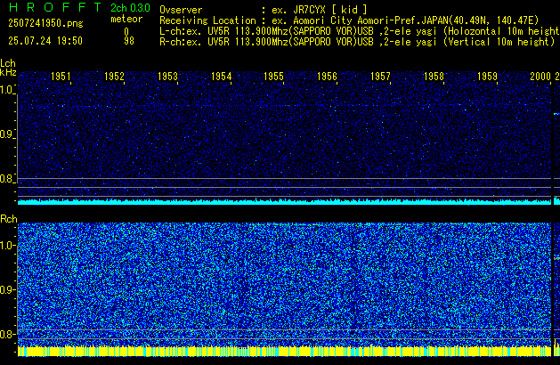Select the version label 2ch 0.3.0
Viewport: 560px width, 365px height.
pos(130,8)
